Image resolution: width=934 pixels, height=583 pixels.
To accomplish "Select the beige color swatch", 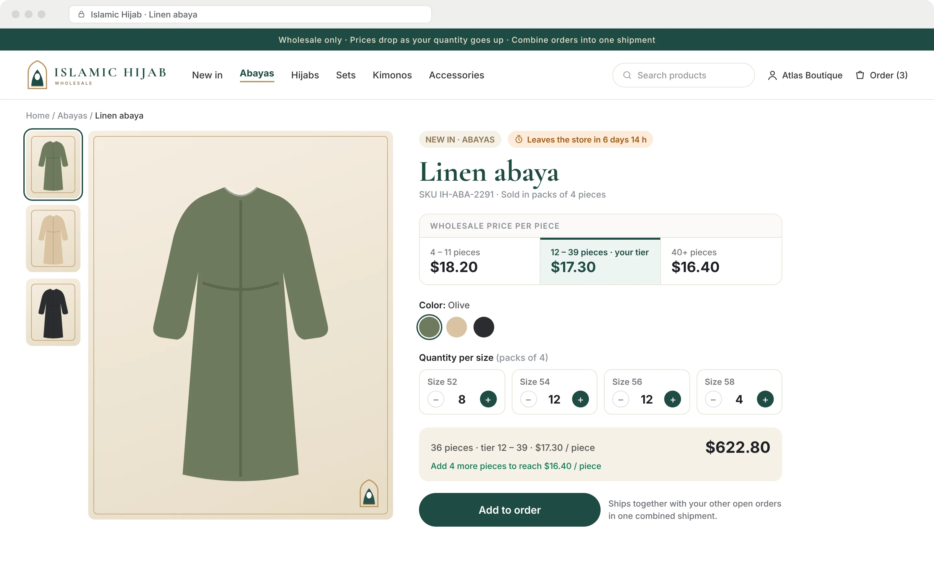I will click(x=456, y=327).
